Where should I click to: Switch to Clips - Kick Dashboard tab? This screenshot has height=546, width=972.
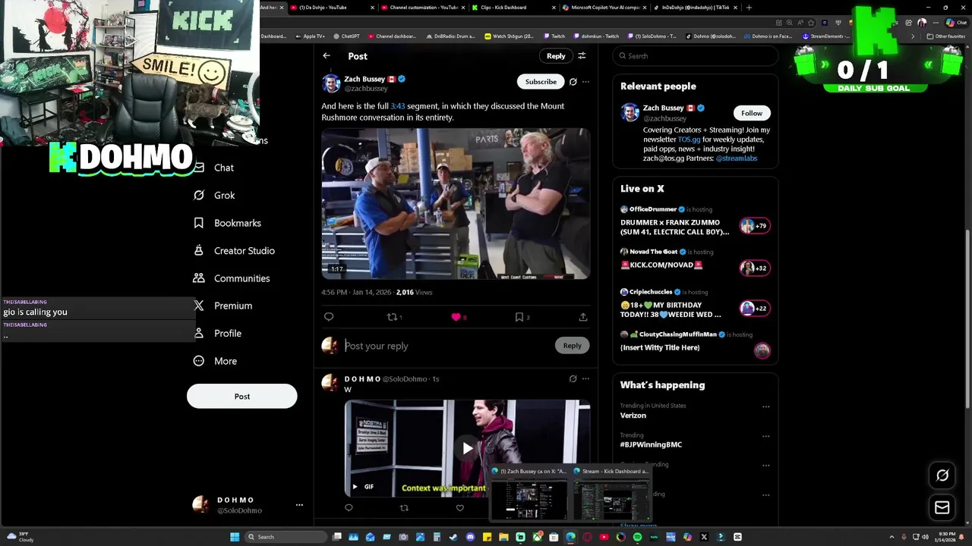[x=514, y=8]
